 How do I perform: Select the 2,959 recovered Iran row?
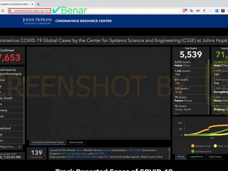point(220,73)
